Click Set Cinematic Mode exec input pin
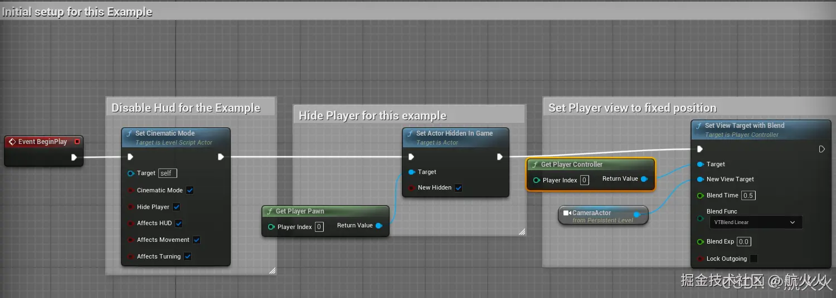Viewport: 836px width, 298px height. tap(130, 157)
